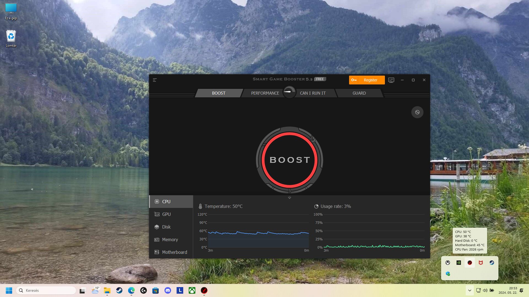
Task: Click the Keresés search box on the taskbar
Action: click(x=47, y=290)
